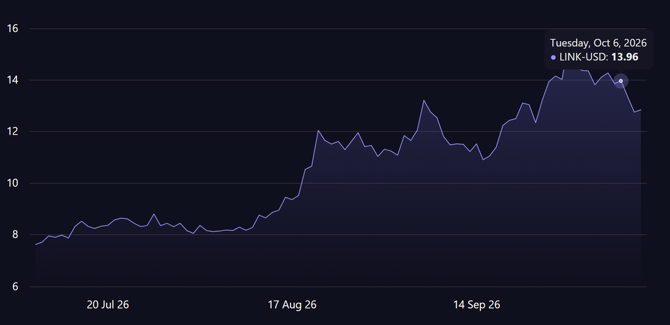Click the y-axis label '14'
Viewport: 670px width, 325px height.
[x=12, y=80]
